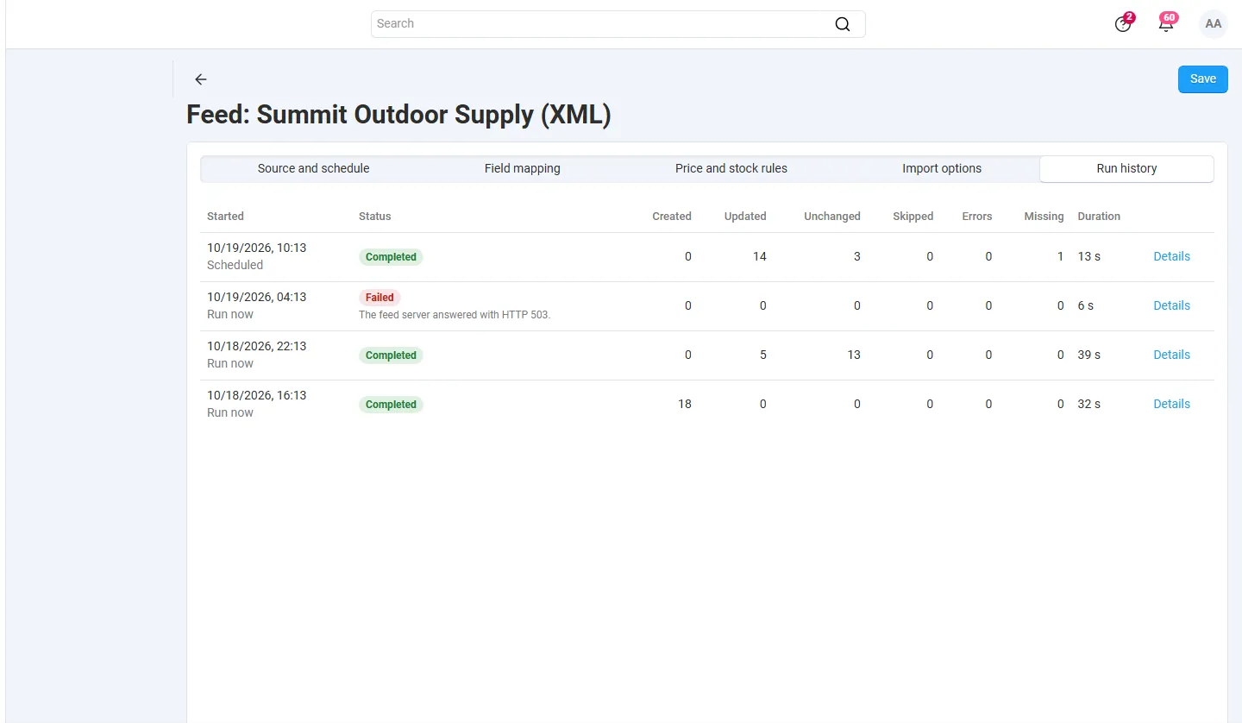
Task: Open Price and stock rules tab
Action: [x=731, y=169]
